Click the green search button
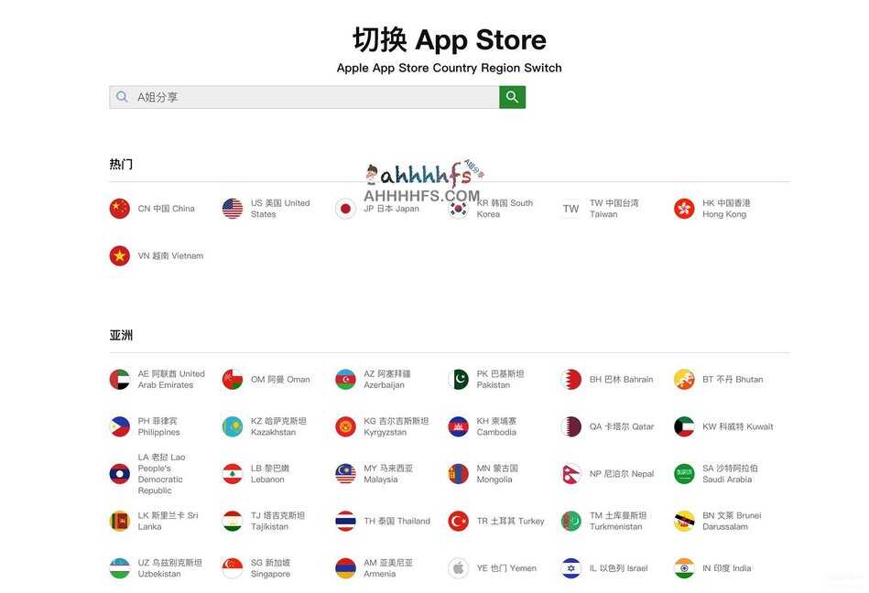Screen dimensions: 869x593 [512, 97]
